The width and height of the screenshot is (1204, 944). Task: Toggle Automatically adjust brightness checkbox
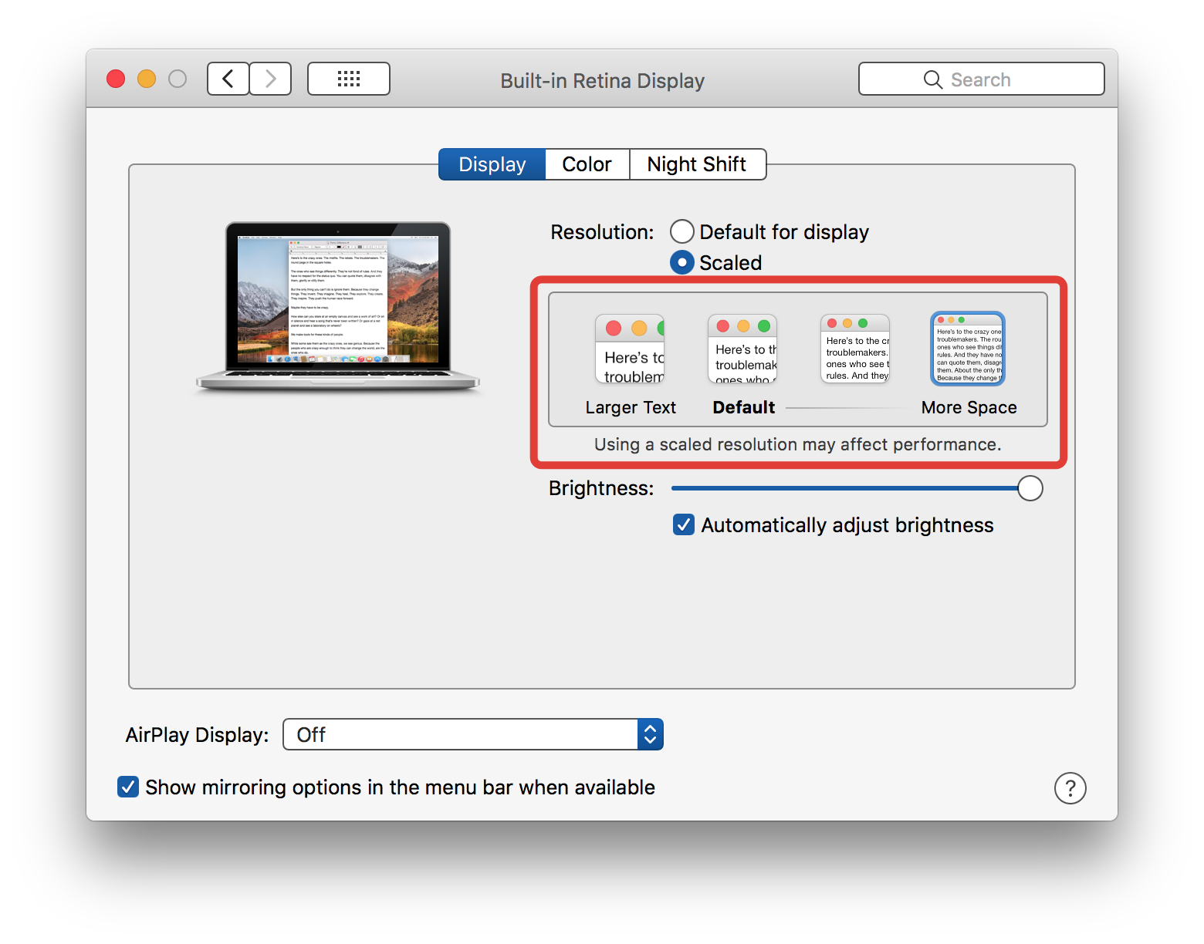click(684, 524)
